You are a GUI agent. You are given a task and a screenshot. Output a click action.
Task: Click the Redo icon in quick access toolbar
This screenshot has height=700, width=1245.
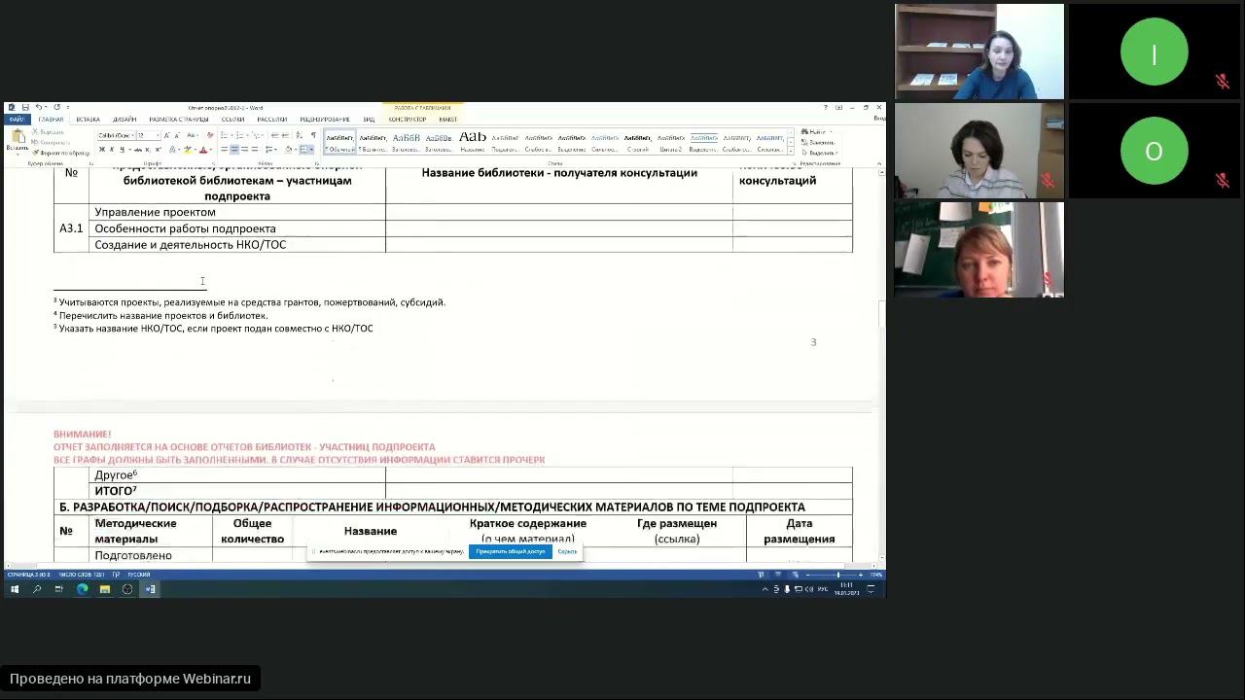(56, 107)
